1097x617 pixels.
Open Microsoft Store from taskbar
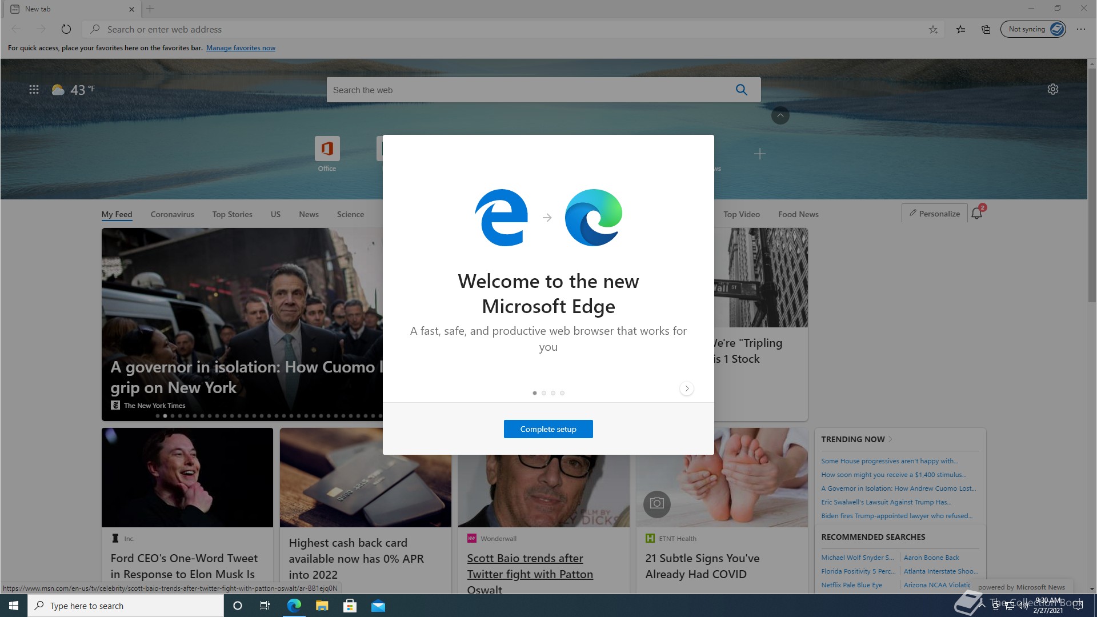(350, 606)
